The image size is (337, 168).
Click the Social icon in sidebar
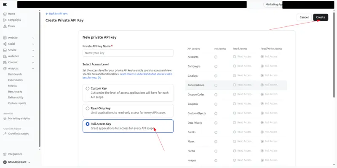(5, 44)
